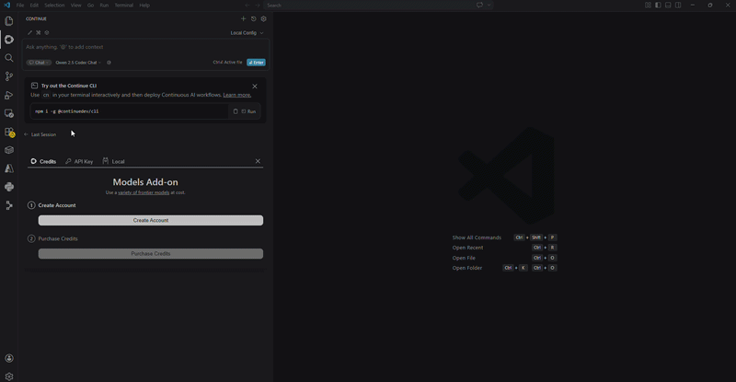
Task: Open the Edit menu
Action: click(34, 6)
